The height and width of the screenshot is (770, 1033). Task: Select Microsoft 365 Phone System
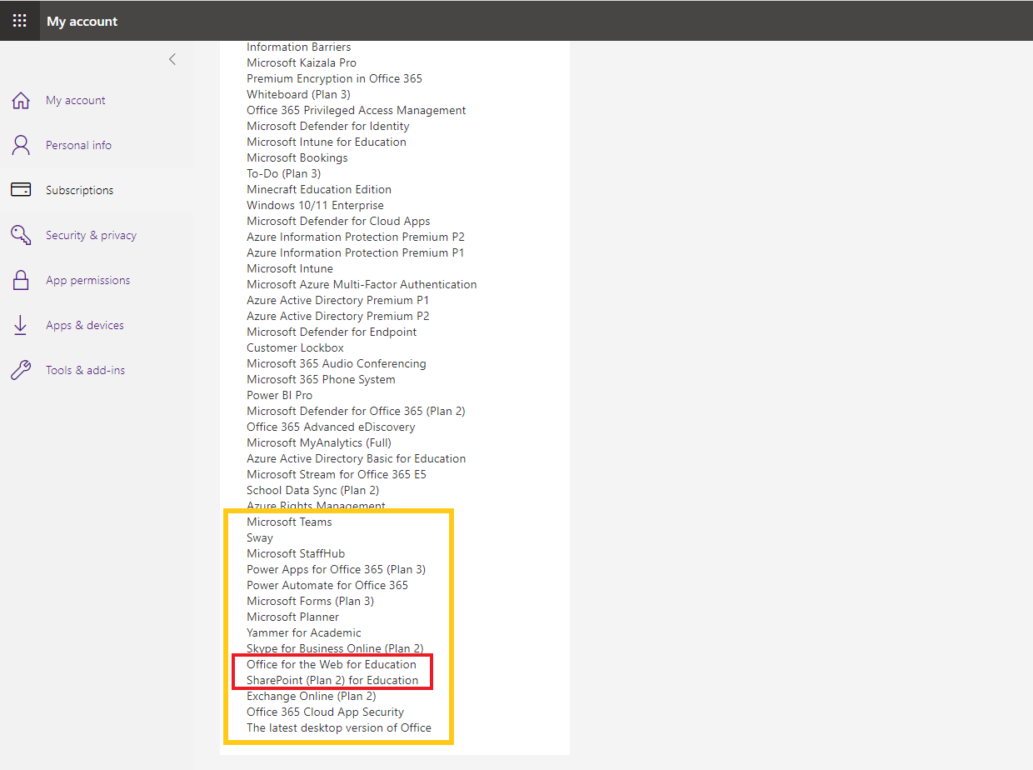point(322,379)
